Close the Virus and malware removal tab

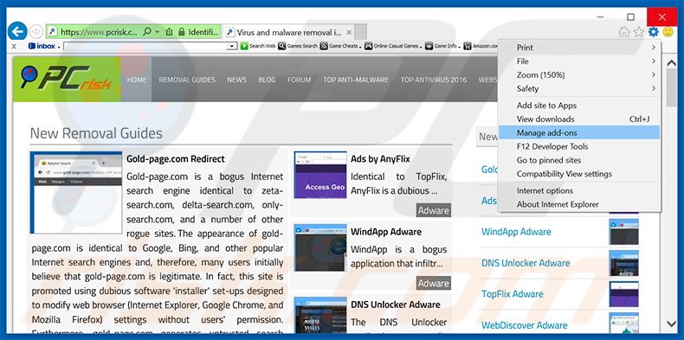coord(349,32)
